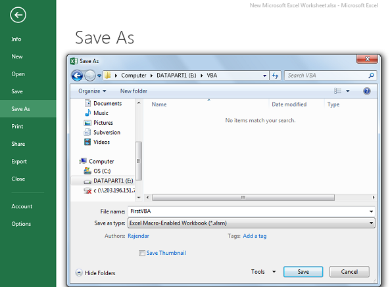The width and height of the screenshot is (390, 287).
Task: Open the Share backstage tab
Action: [x=28, y=144]
